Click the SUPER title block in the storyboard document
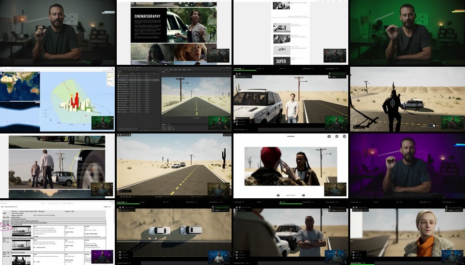 pyautogui.click(x=282, y=61)
